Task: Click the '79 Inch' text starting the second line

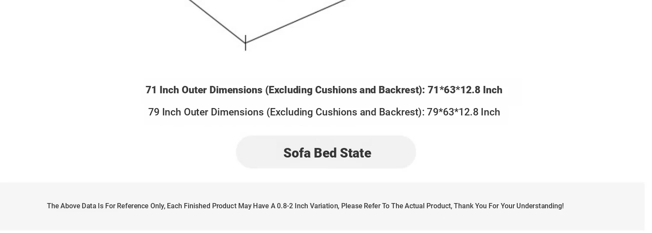Action: pyautogui.click(x=165, y=112)
